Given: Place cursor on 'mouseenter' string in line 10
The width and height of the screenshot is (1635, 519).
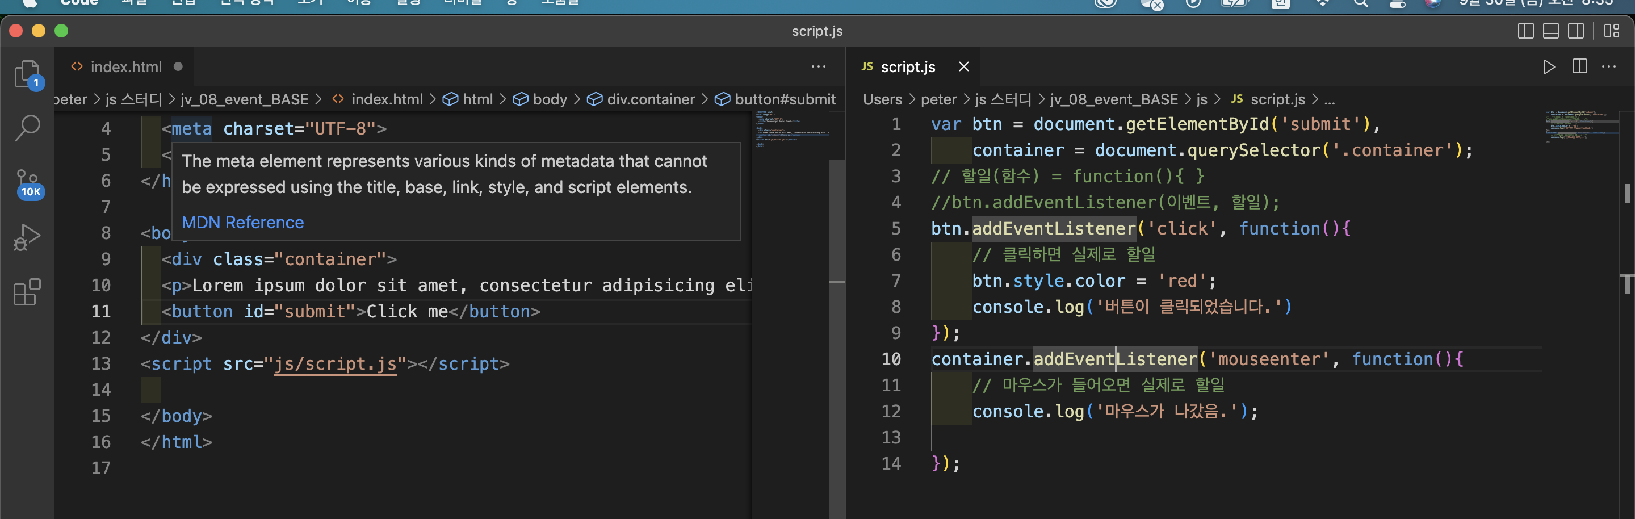Looking at the screenshot, I should point(1269,359).
